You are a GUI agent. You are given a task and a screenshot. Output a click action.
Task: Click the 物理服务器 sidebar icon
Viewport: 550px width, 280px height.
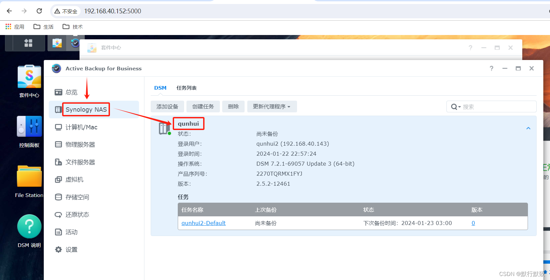pyautogui.click(x=58, y=144)
